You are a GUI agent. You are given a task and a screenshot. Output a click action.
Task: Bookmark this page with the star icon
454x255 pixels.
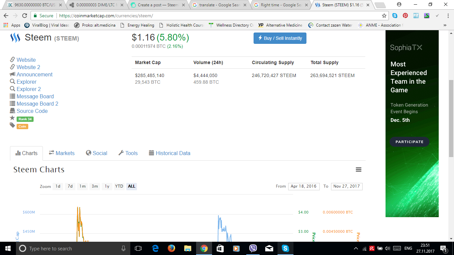point(384,16)
